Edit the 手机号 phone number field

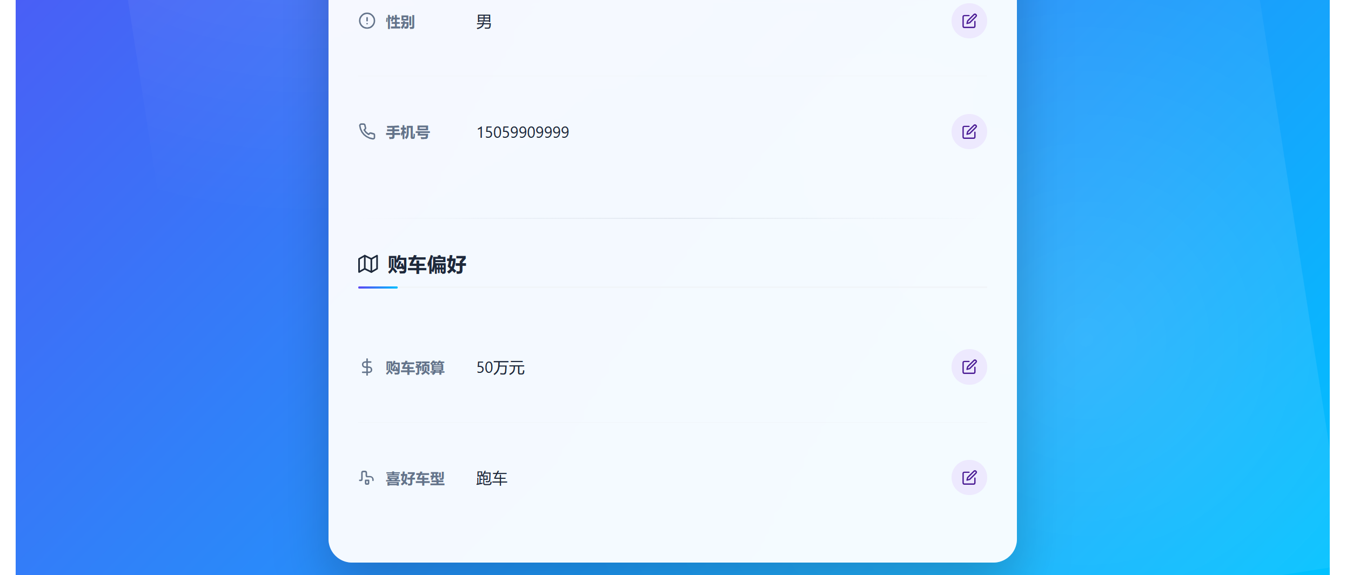tap(969, 131)
